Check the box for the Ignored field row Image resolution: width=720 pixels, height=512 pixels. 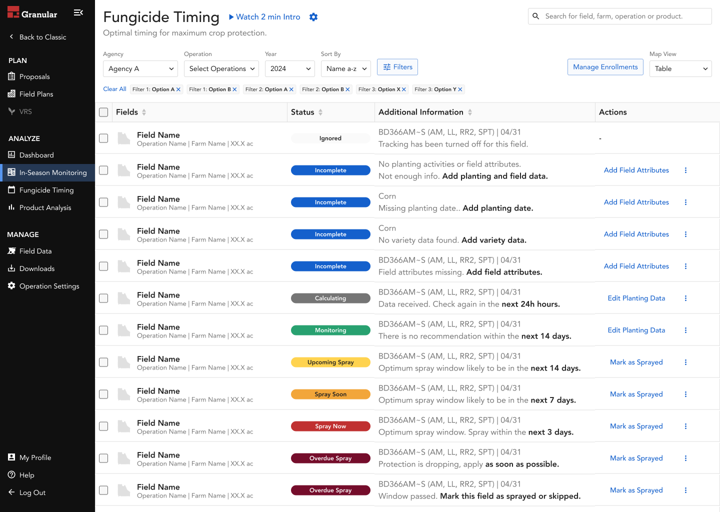pyautogui.click(x=103, y=138)
